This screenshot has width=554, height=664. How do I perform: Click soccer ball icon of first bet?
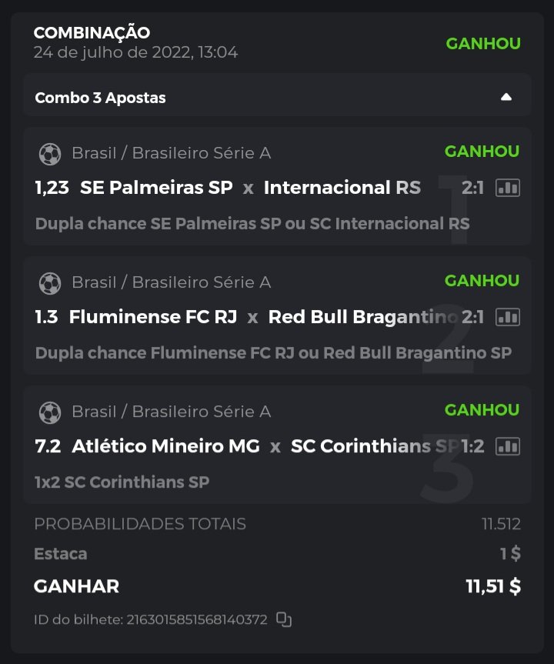[x=50, y=154]
